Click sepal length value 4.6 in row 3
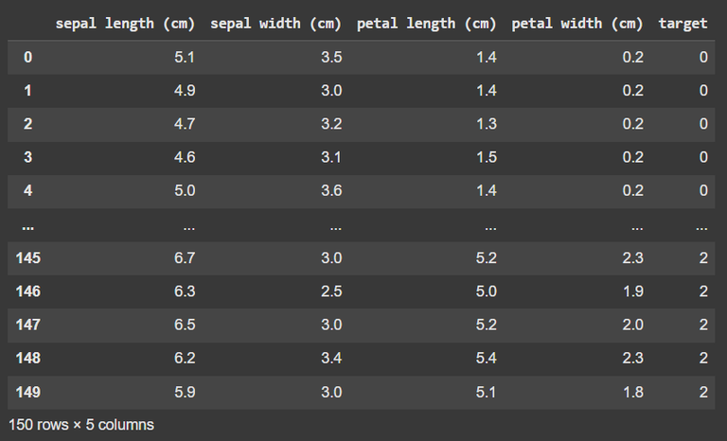This screenshot has width=727, height=441. click(185, 157)
